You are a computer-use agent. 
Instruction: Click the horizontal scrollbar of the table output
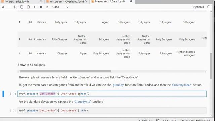(66, 71)
